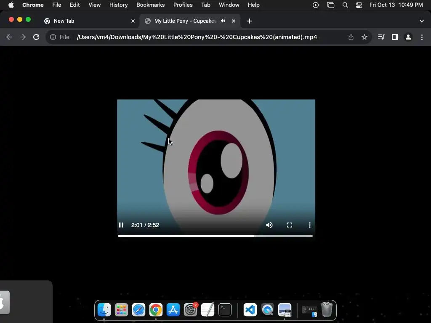Expand the tab search chevron
This screenshot has height=323, width=431.
(421, 21)
